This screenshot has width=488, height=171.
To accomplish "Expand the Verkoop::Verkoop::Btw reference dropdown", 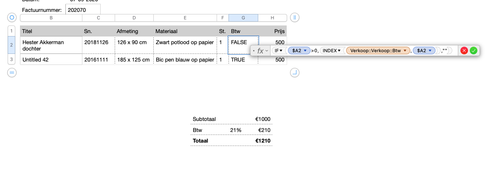I will coord(405,50).
